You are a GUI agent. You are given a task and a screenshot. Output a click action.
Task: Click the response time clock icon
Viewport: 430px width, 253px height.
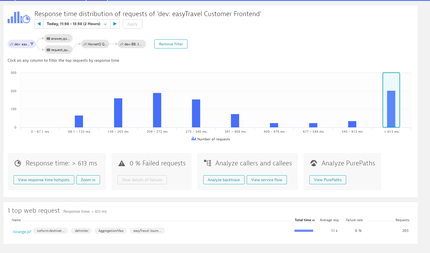[18, 163]
